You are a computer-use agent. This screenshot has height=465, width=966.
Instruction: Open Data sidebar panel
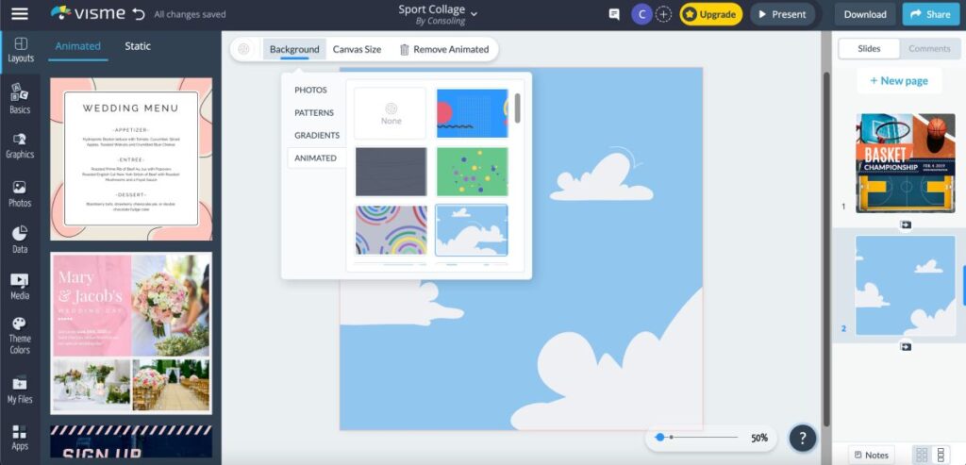[x=20, y=241]
